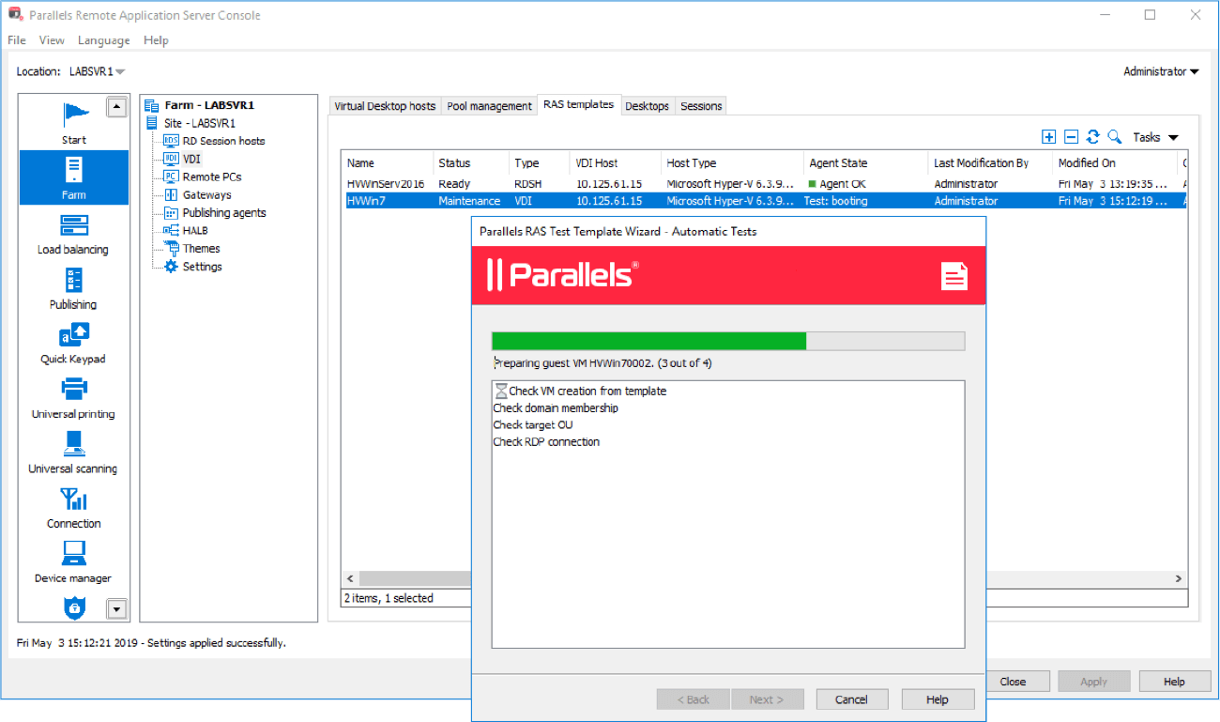Open the Connection category
The width and height of the screenshot is (1220, 722).
(73, 508)
